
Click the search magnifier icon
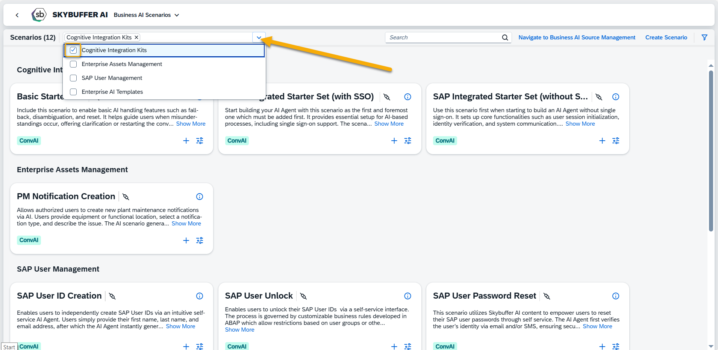[505, 38]
